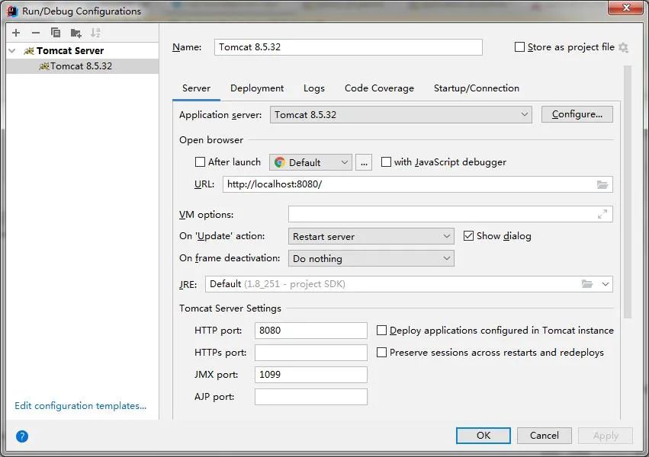Screen dimensions: 649x457
Task: Switch to the Deployment tab
Action: [257, 88]
